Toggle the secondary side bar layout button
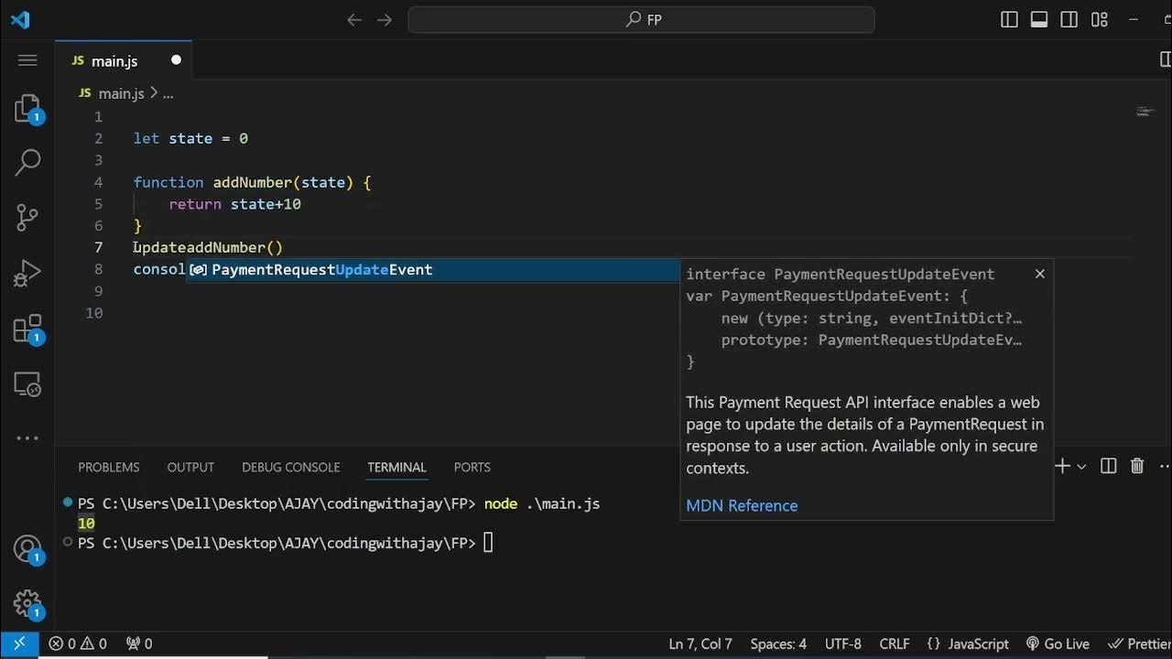This screenshot has height=659, width=1172. pos(1069,19)
